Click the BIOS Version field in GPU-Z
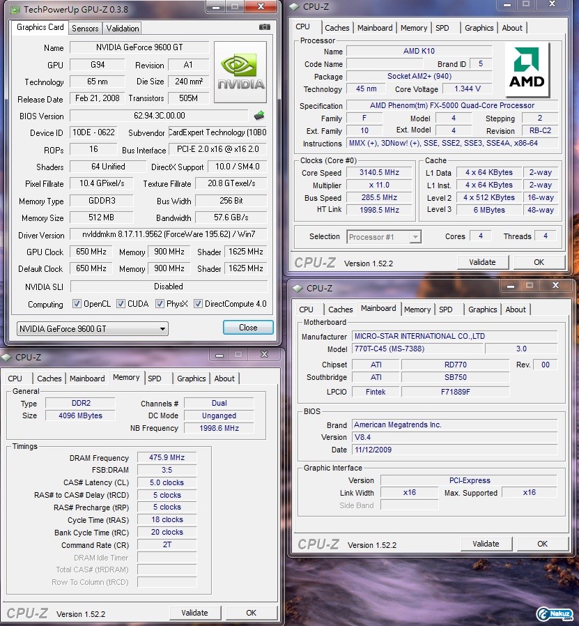Screen dimensions: 579x626 (159, 116)
